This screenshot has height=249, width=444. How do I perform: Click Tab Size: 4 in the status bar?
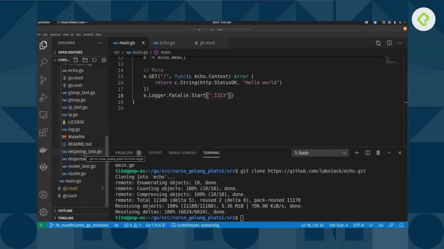[x=338, y=225]
